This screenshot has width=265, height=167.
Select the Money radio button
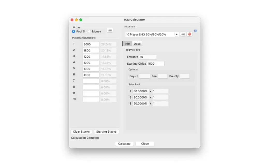(89, 31)
